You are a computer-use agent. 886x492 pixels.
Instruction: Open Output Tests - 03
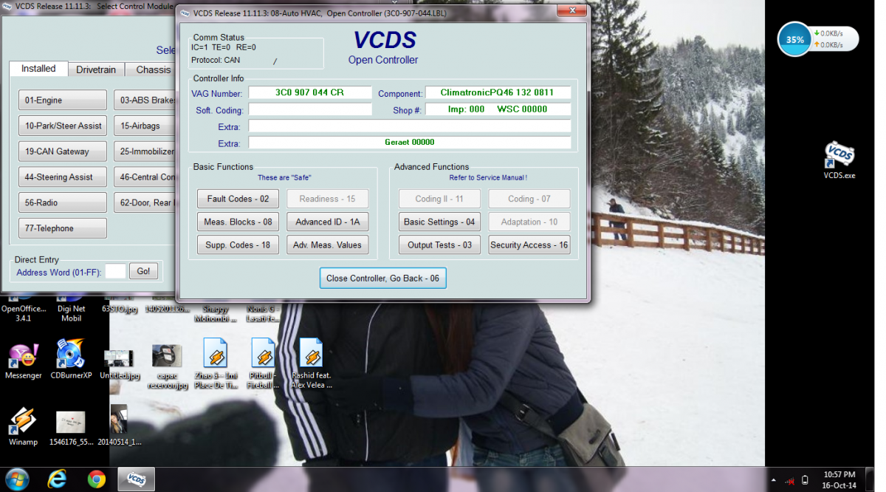[439, 245]
